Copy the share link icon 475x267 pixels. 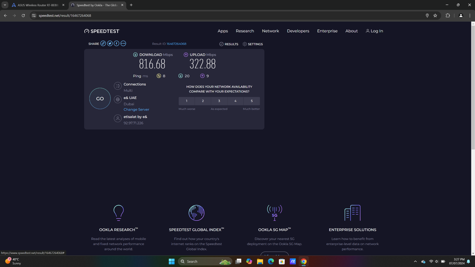click(x=103, y=44)
